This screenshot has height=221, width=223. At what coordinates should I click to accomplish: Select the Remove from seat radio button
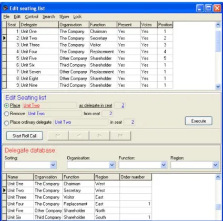click(6, 114)
